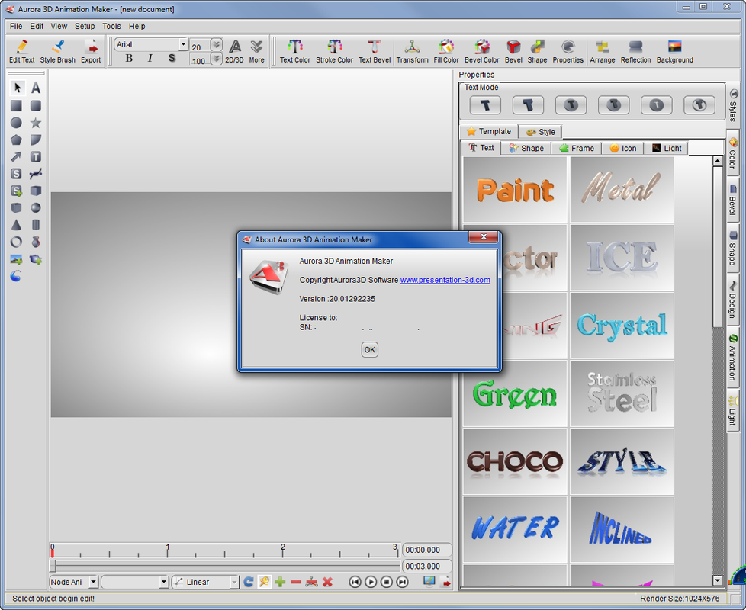This screenshot has height=610, width=746.
Task: Click the timeline ruler at mark 2
Action: [x=282, y=550]
